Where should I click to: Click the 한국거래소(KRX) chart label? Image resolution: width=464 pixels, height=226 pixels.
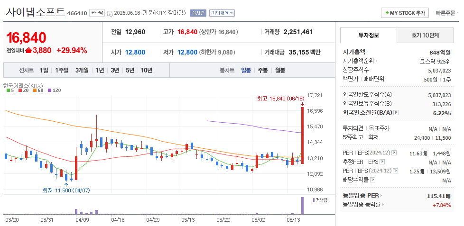tap(23, 85)
